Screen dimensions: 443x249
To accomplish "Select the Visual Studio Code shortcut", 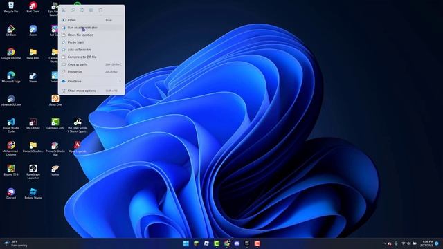I will point(11,125).
